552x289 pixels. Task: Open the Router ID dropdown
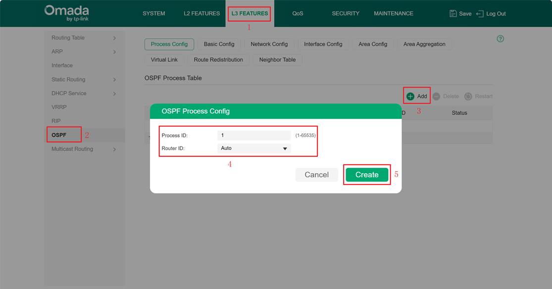click(x=254, y=148)
